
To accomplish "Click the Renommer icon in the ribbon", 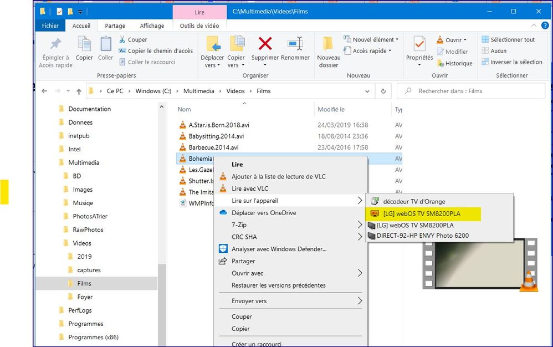I will 295,44.
